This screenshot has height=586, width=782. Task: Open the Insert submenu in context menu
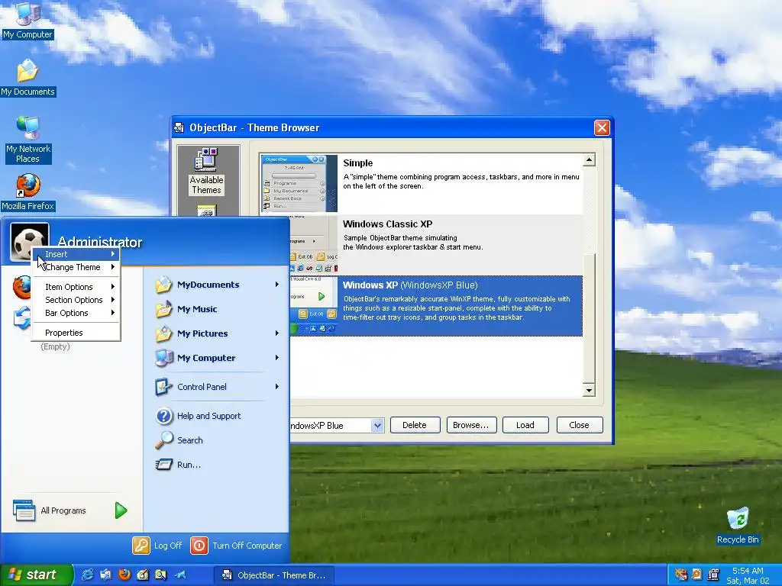click(76, 254)
